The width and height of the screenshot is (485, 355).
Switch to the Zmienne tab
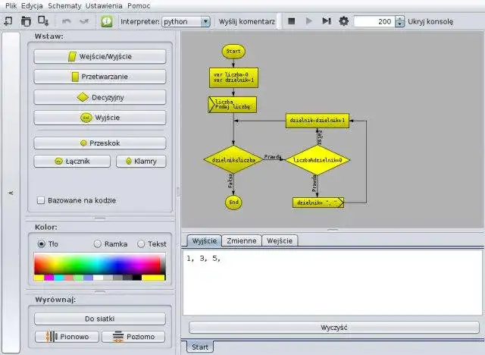242,240
